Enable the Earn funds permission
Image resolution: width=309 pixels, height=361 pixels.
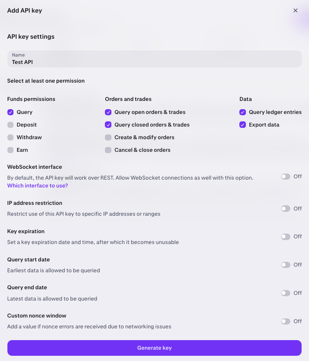point(10,150)
